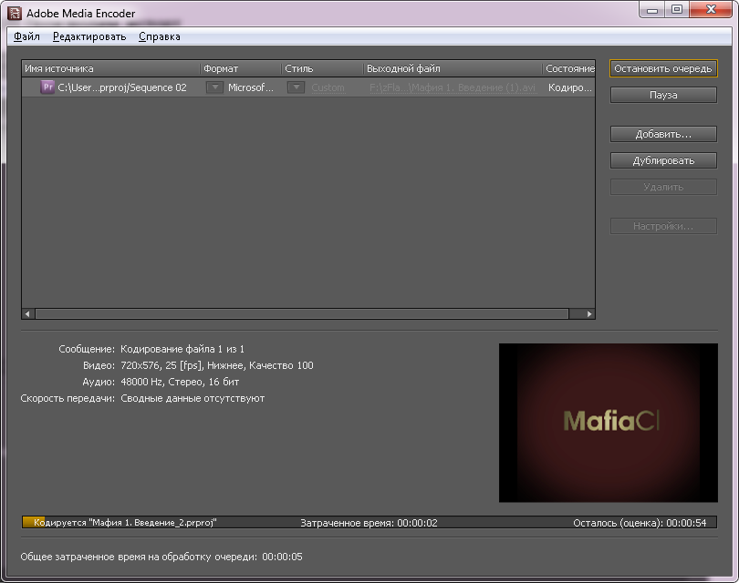739x583 pixels.
Task: Click the Сводные данные отсутствуют text
Action: pos(193,398)
